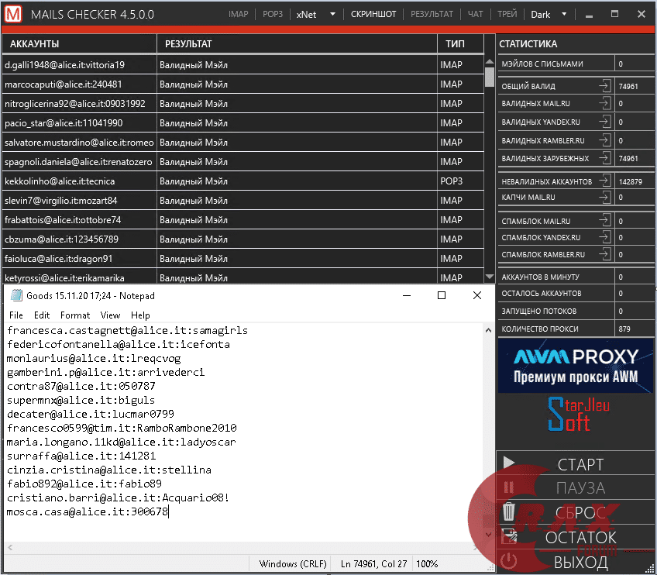Select the cbzuma@alice.it:123456789 row
Screen dimensions: 657x575
tap(243, 239)
